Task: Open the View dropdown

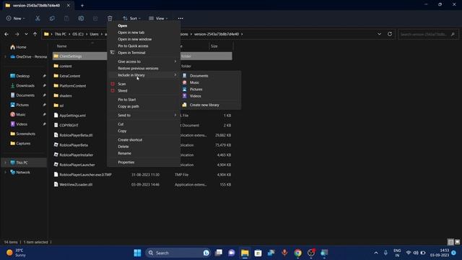Action: pos(158,18)
